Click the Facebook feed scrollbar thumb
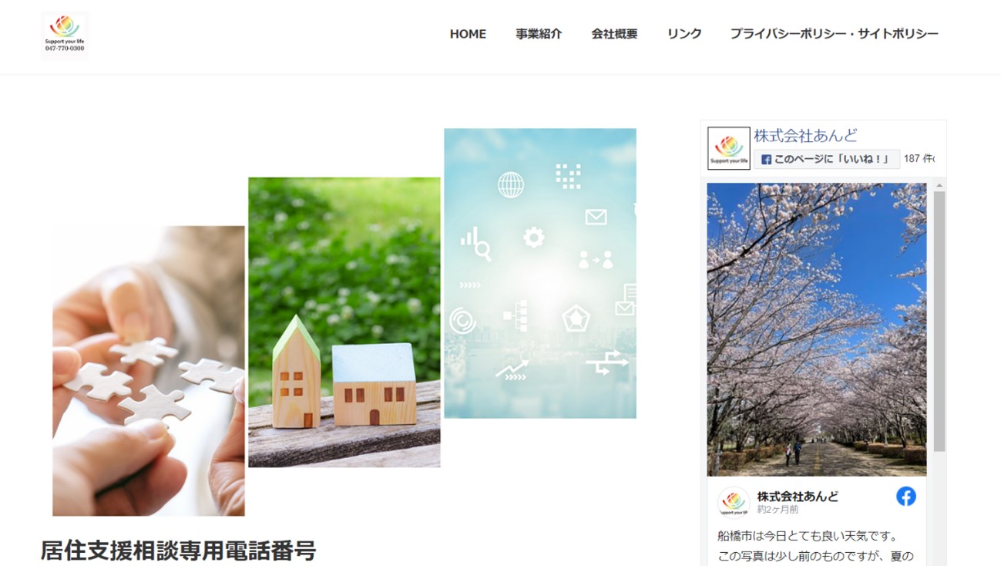 [x=939, y=321]
